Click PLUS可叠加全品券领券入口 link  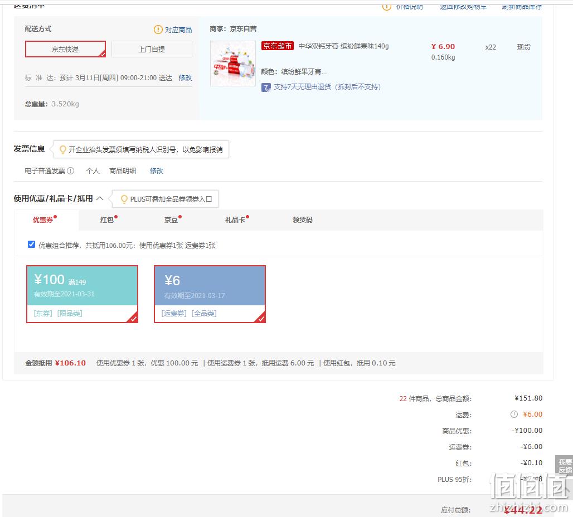171,199
